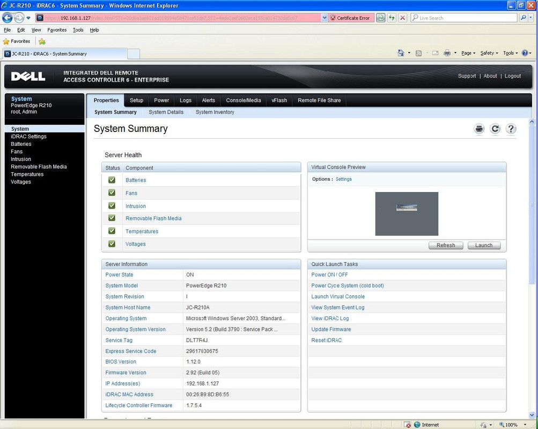Click the Internet zone globe in status bar

(x=417, y=425)
